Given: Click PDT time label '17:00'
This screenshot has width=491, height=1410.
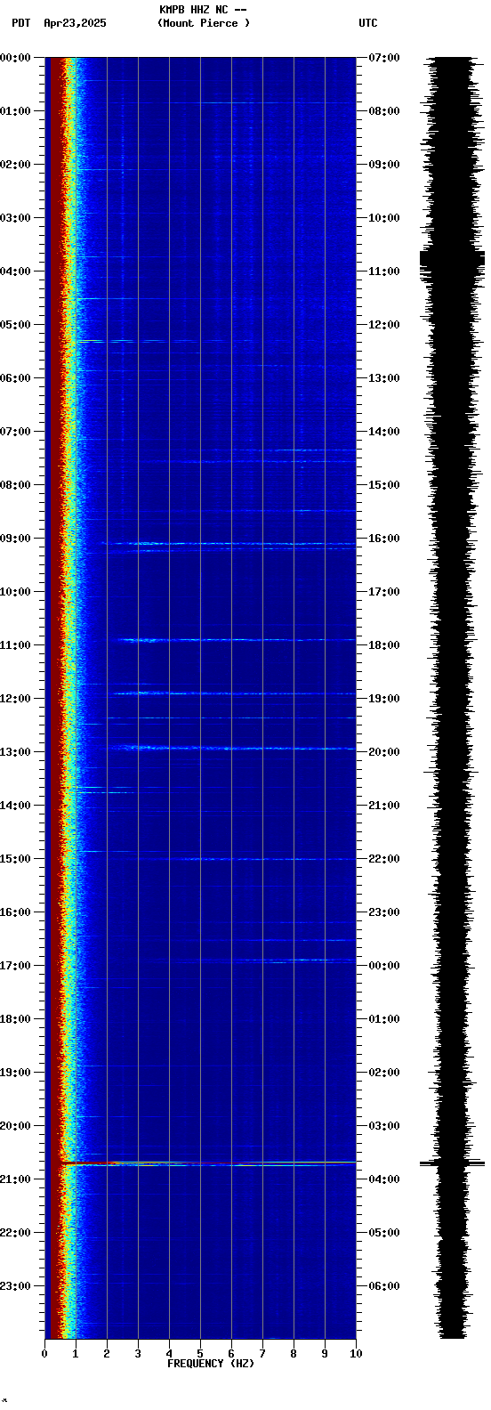Looking at the screenshot, I should 15,966.
